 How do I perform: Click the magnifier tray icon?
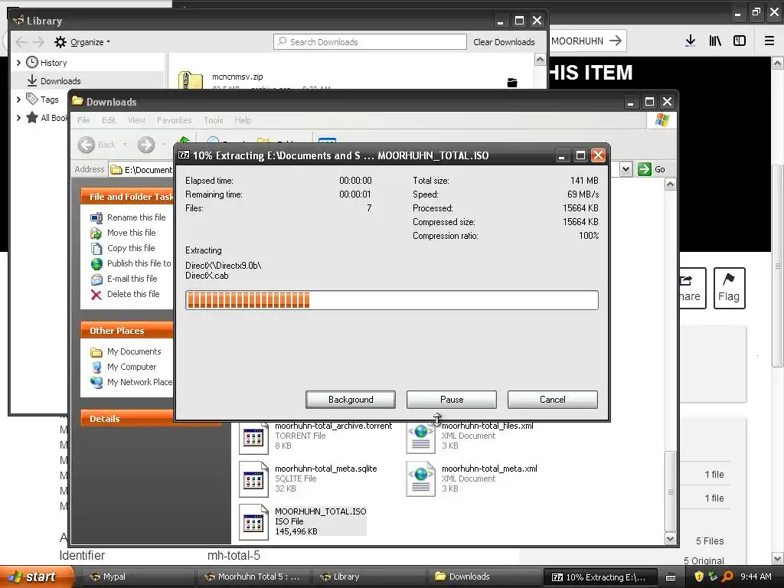(x=727, y=577)
